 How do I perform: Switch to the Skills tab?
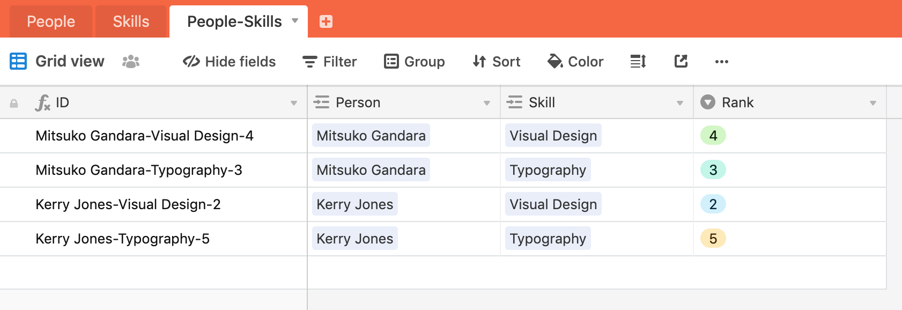click(x=131, y=21)
